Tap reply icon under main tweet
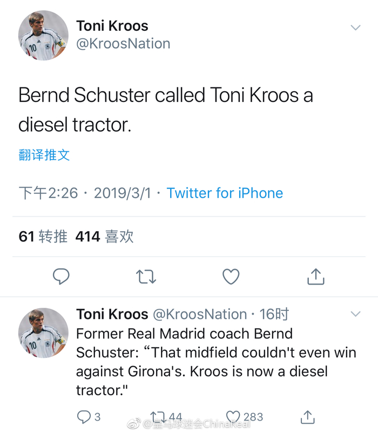Image resolution: width=378 pixels, height=433 pixels. tap(61, 276)
